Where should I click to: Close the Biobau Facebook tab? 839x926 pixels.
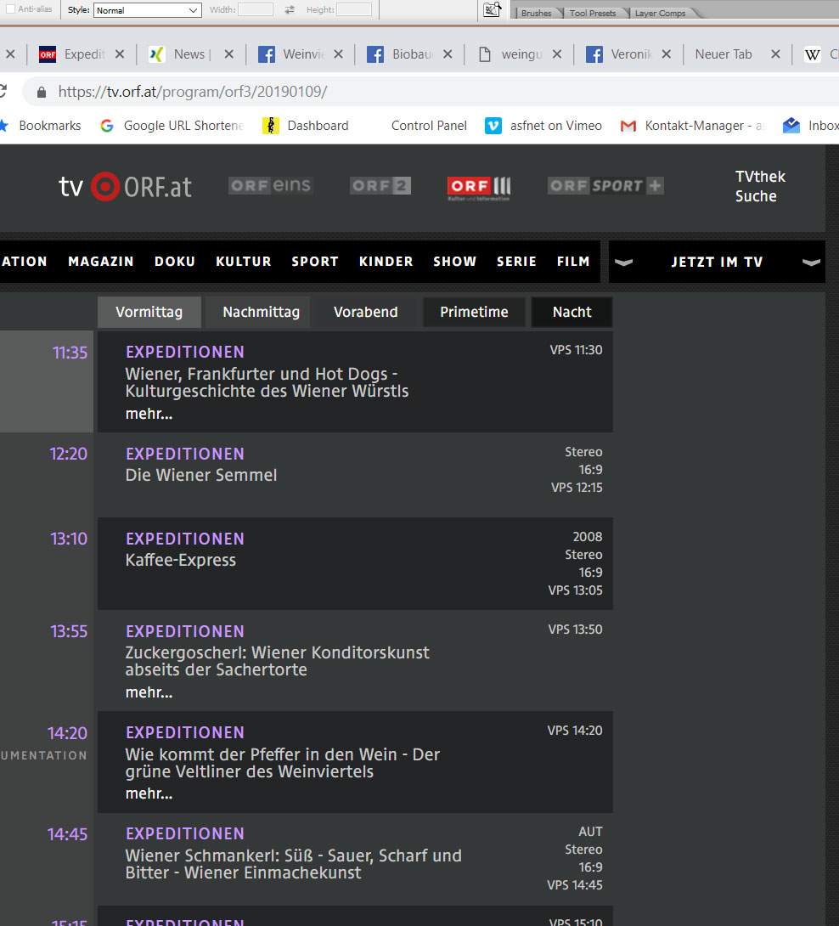448,54
